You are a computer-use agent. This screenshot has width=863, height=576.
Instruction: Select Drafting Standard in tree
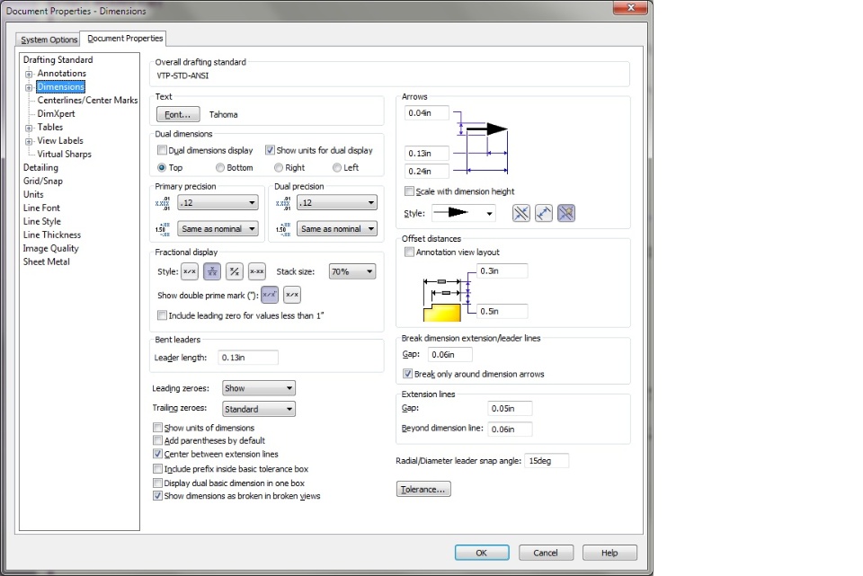[x=58, y=59]
